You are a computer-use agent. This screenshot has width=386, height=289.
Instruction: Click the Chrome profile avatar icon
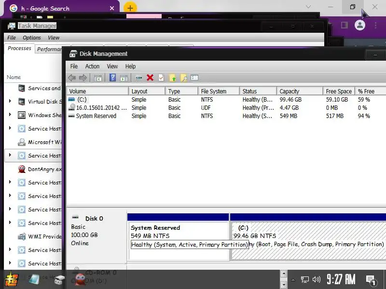point(359,25)
